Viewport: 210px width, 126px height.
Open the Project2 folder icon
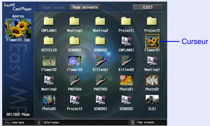pos(152,21)
